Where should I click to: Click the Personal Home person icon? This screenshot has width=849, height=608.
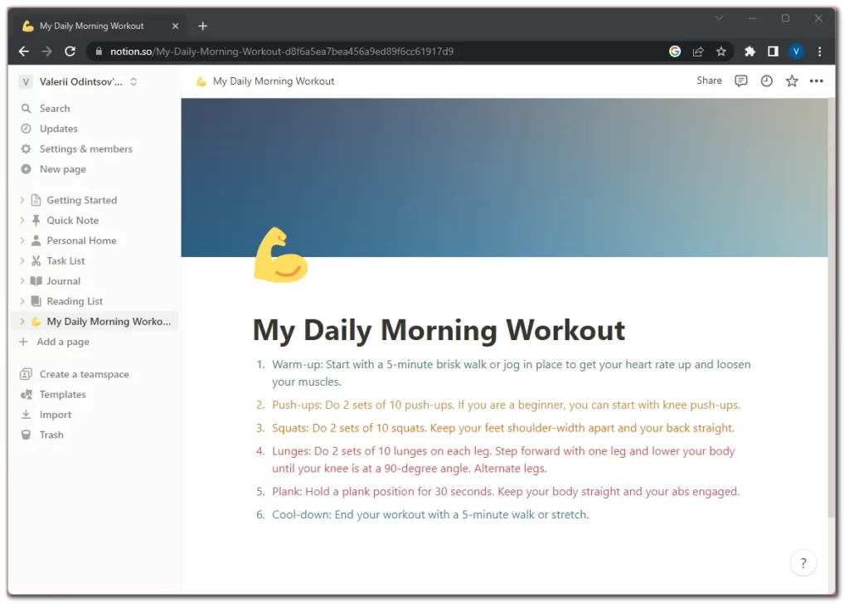pos(36,240)
